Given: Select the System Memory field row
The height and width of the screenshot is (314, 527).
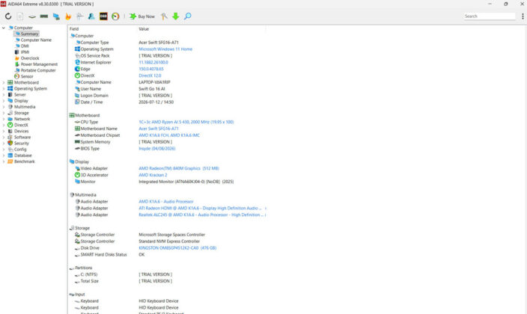Looking at the screenshot, I should pyautogui.click(x=167, y=142).
